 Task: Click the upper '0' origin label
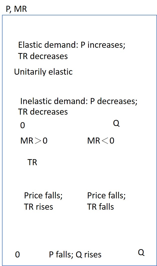click(23, 125)
